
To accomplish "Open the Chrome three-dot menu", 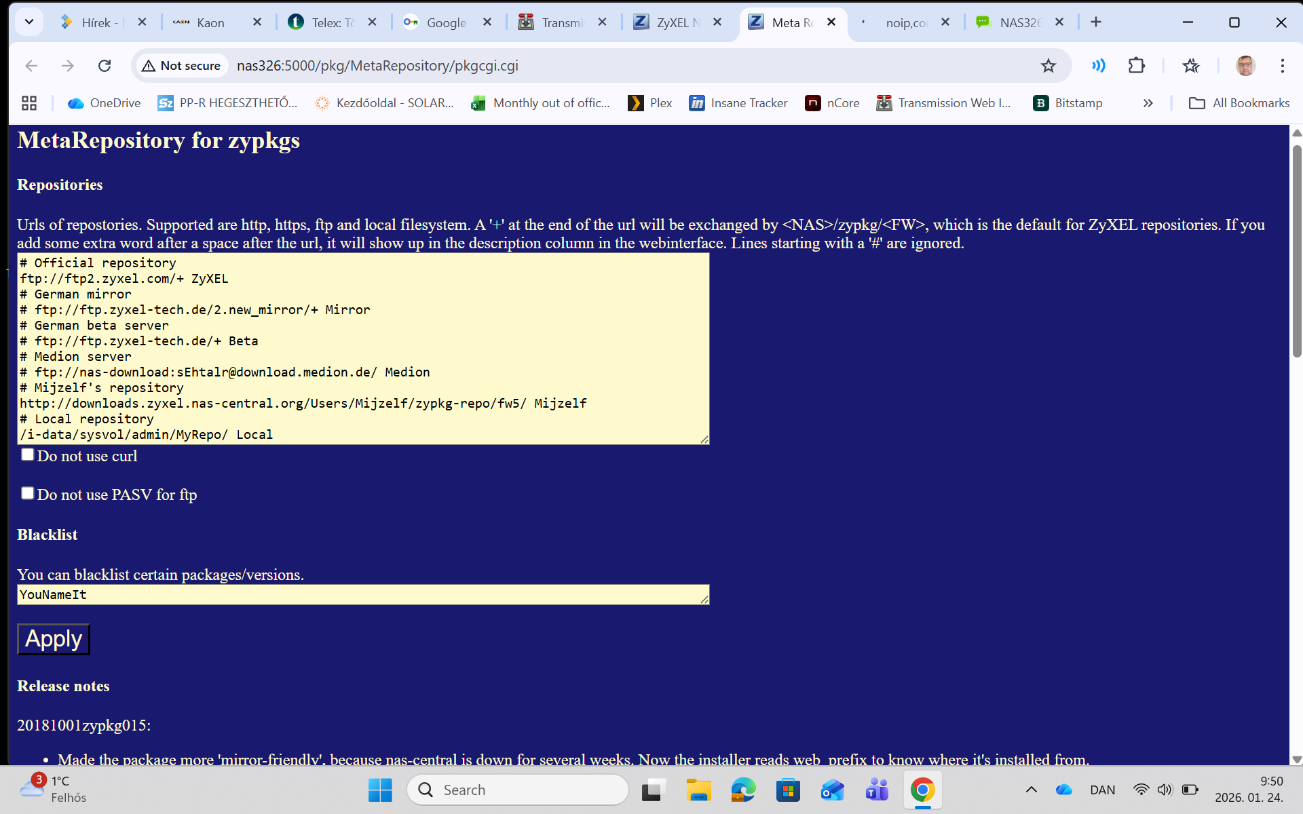I will coord(1282,66).
